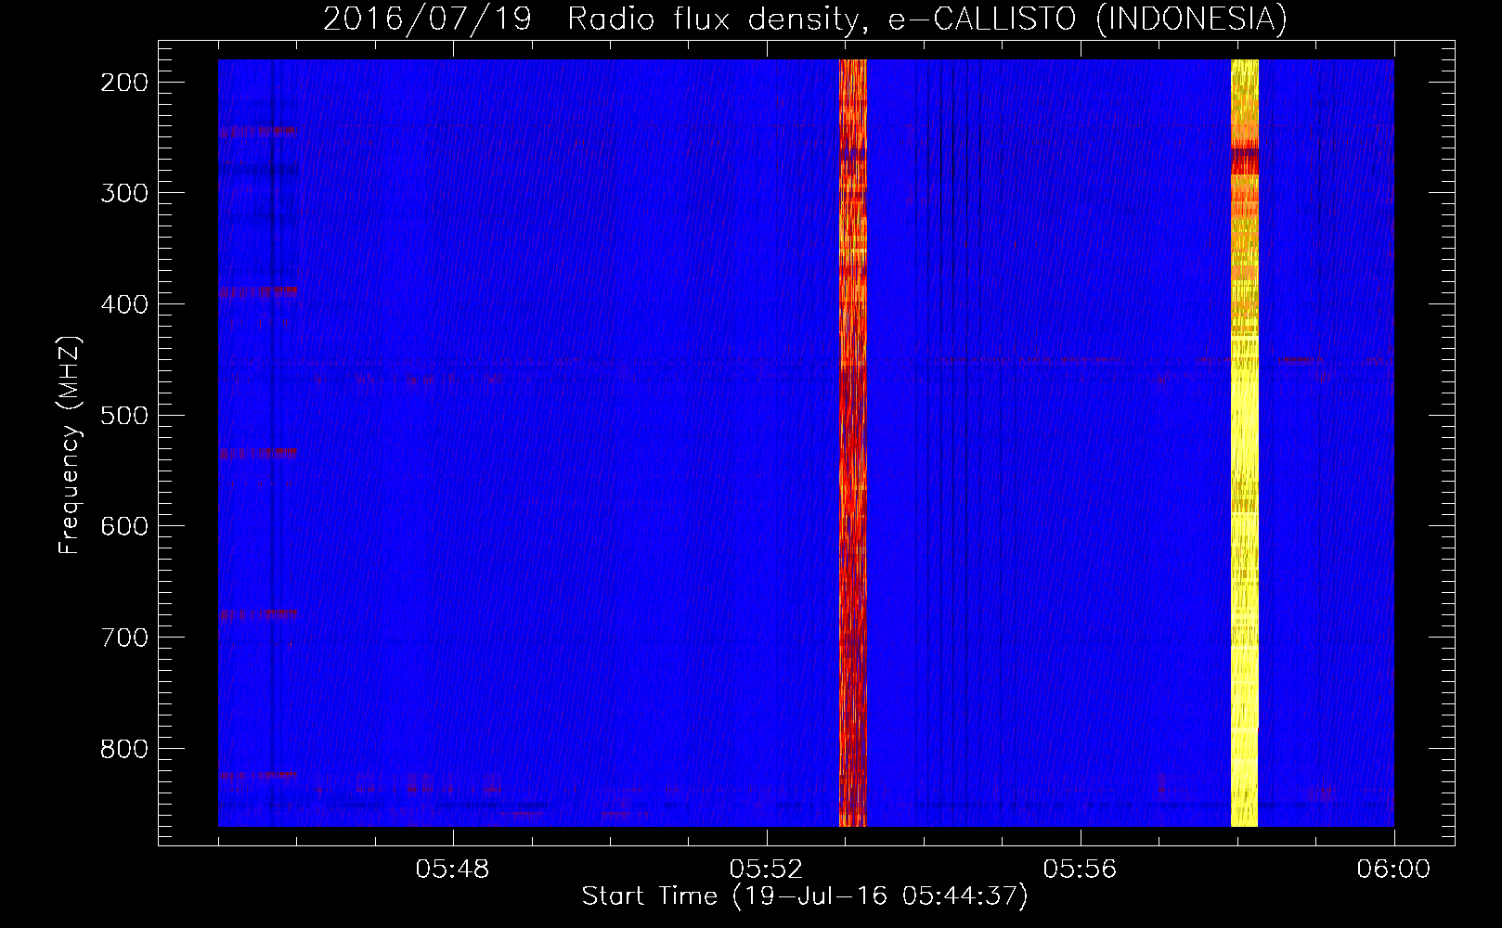Select the 800 frequency tick label
The height and width of the screenshot is (928, 1502).
pyautogui.click(x=123, y=749)
